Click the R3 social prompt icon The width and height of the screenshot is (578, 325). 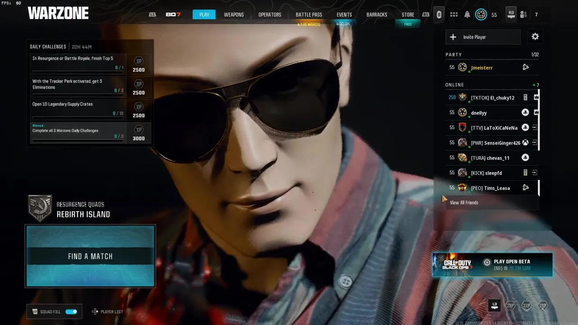pos(511,14)
